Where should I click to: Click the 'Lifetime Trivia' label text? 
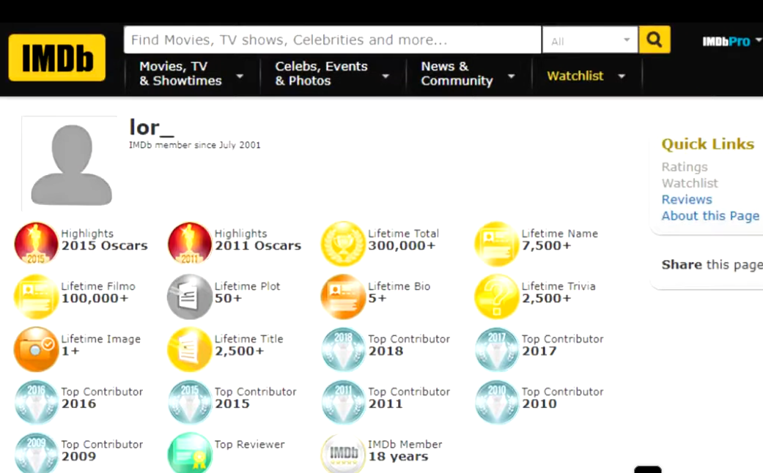pyautogui.click(x=558, y=286)
